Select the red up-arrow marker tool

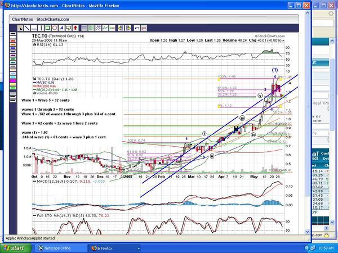click(75, 28)
